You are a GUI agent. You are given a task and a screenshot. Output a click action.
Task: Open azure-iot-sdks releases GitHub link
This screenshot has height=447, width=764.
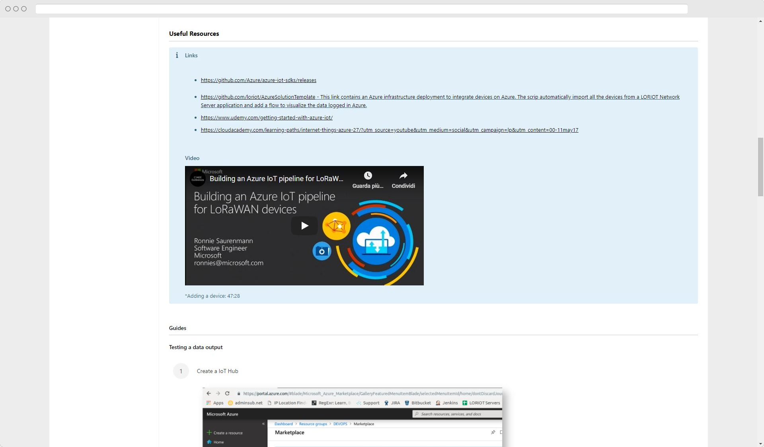pos(259,80)
